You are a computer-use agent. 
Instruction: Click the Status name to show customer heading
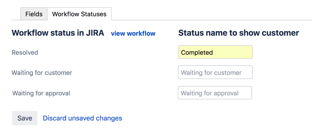coord(239,33)
